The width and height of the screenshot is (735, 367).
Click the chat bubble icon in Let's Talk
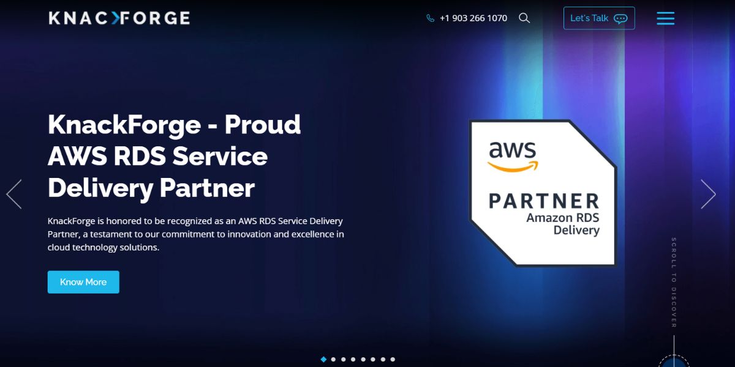click(620, 18)
